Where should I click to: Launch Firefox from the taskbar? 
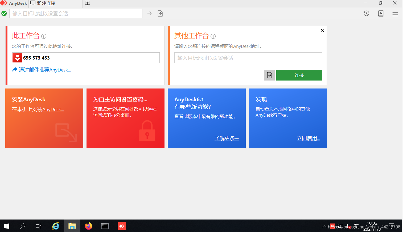click(x=89, y=226)
